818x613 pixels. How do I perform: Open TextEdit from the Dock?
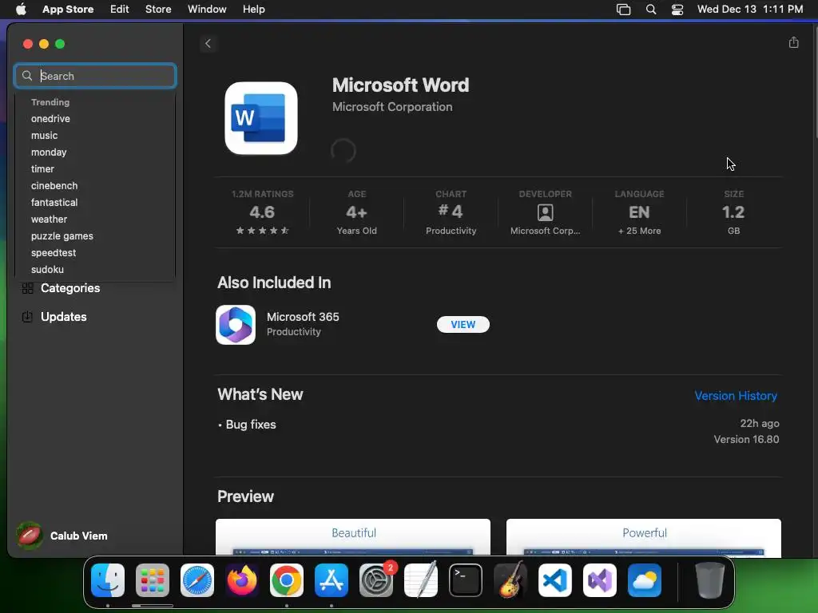[421, 580]
